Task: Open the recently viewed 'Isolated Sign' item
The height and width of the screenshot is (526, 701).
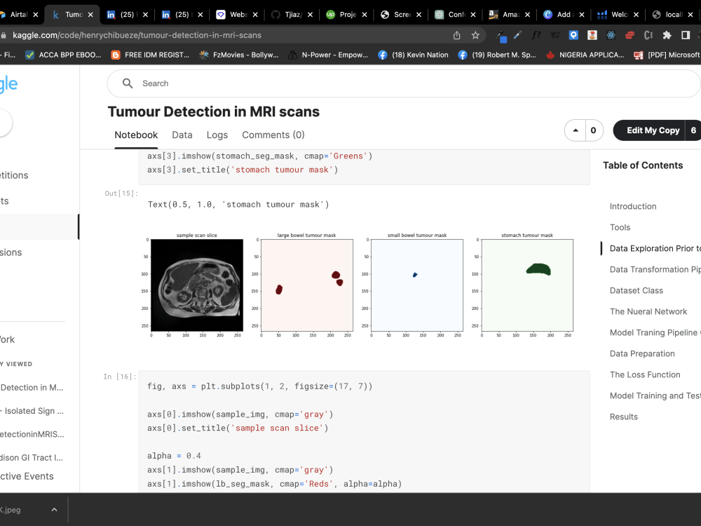Action: point(32,410)
